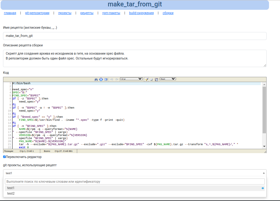Navigate to сборки link
This screenshot has width=280, height=201.
click(x=168, y=13)
